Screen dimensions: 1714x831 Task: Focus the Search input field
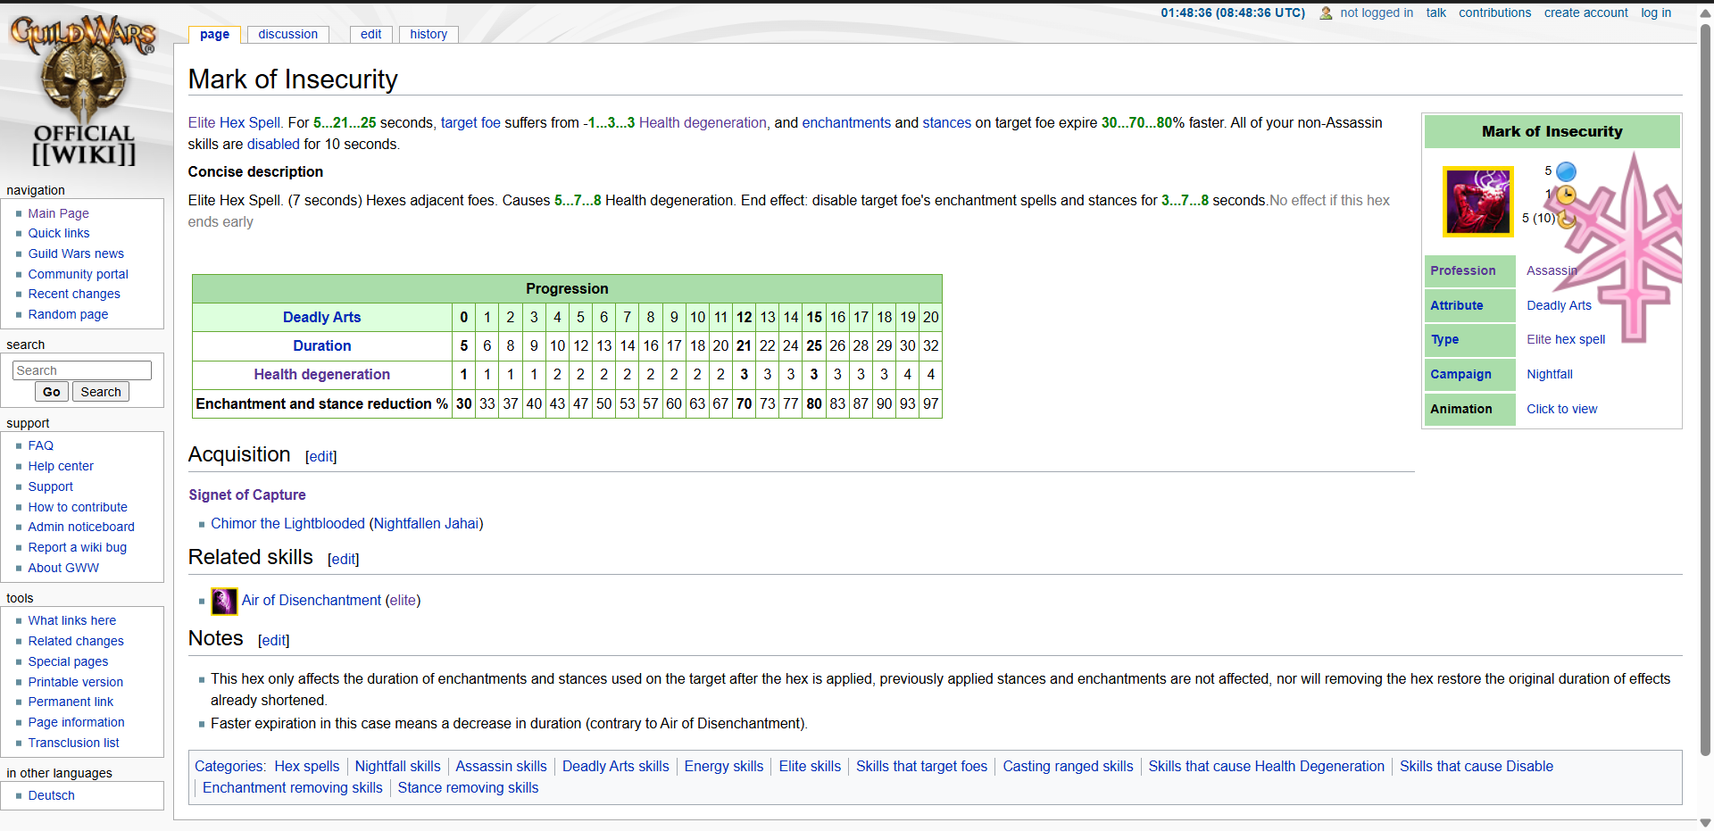(82, 370)
